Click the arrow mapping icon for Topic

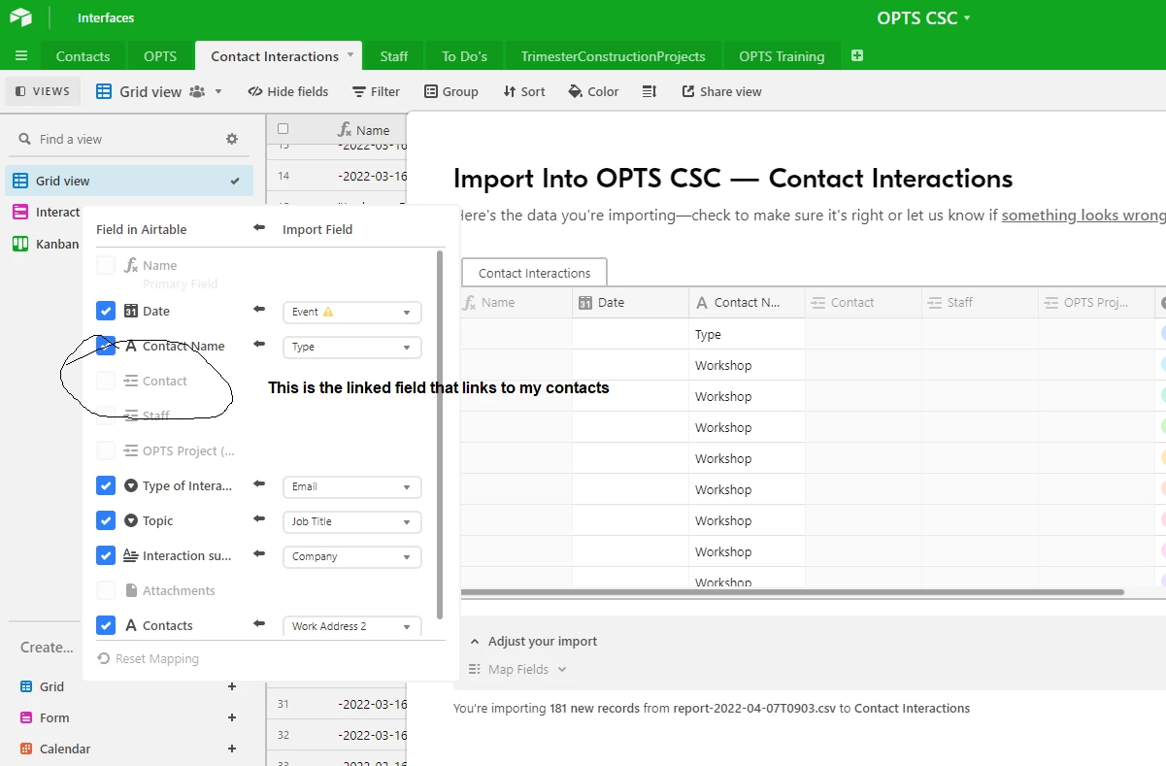[x=259, y=519]
